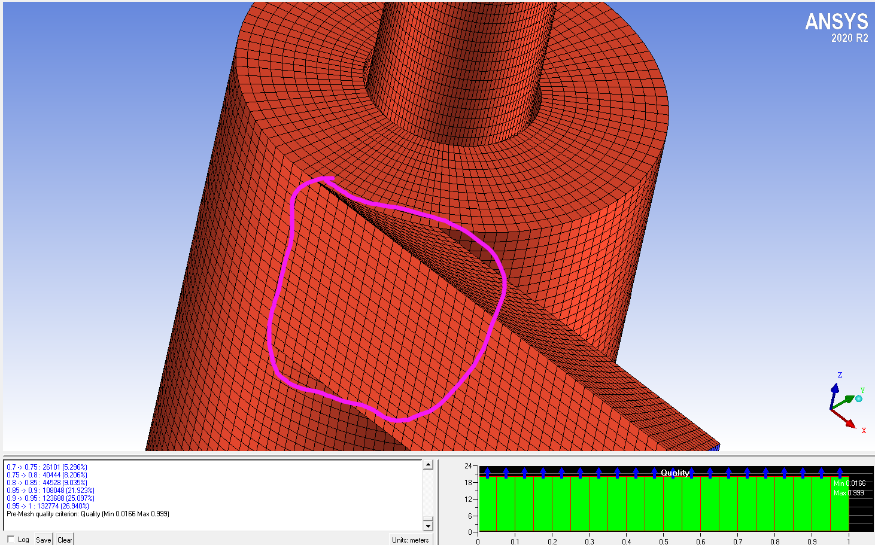Enable the Log checkbox
The image size is (875, 545).
point(11,539)
